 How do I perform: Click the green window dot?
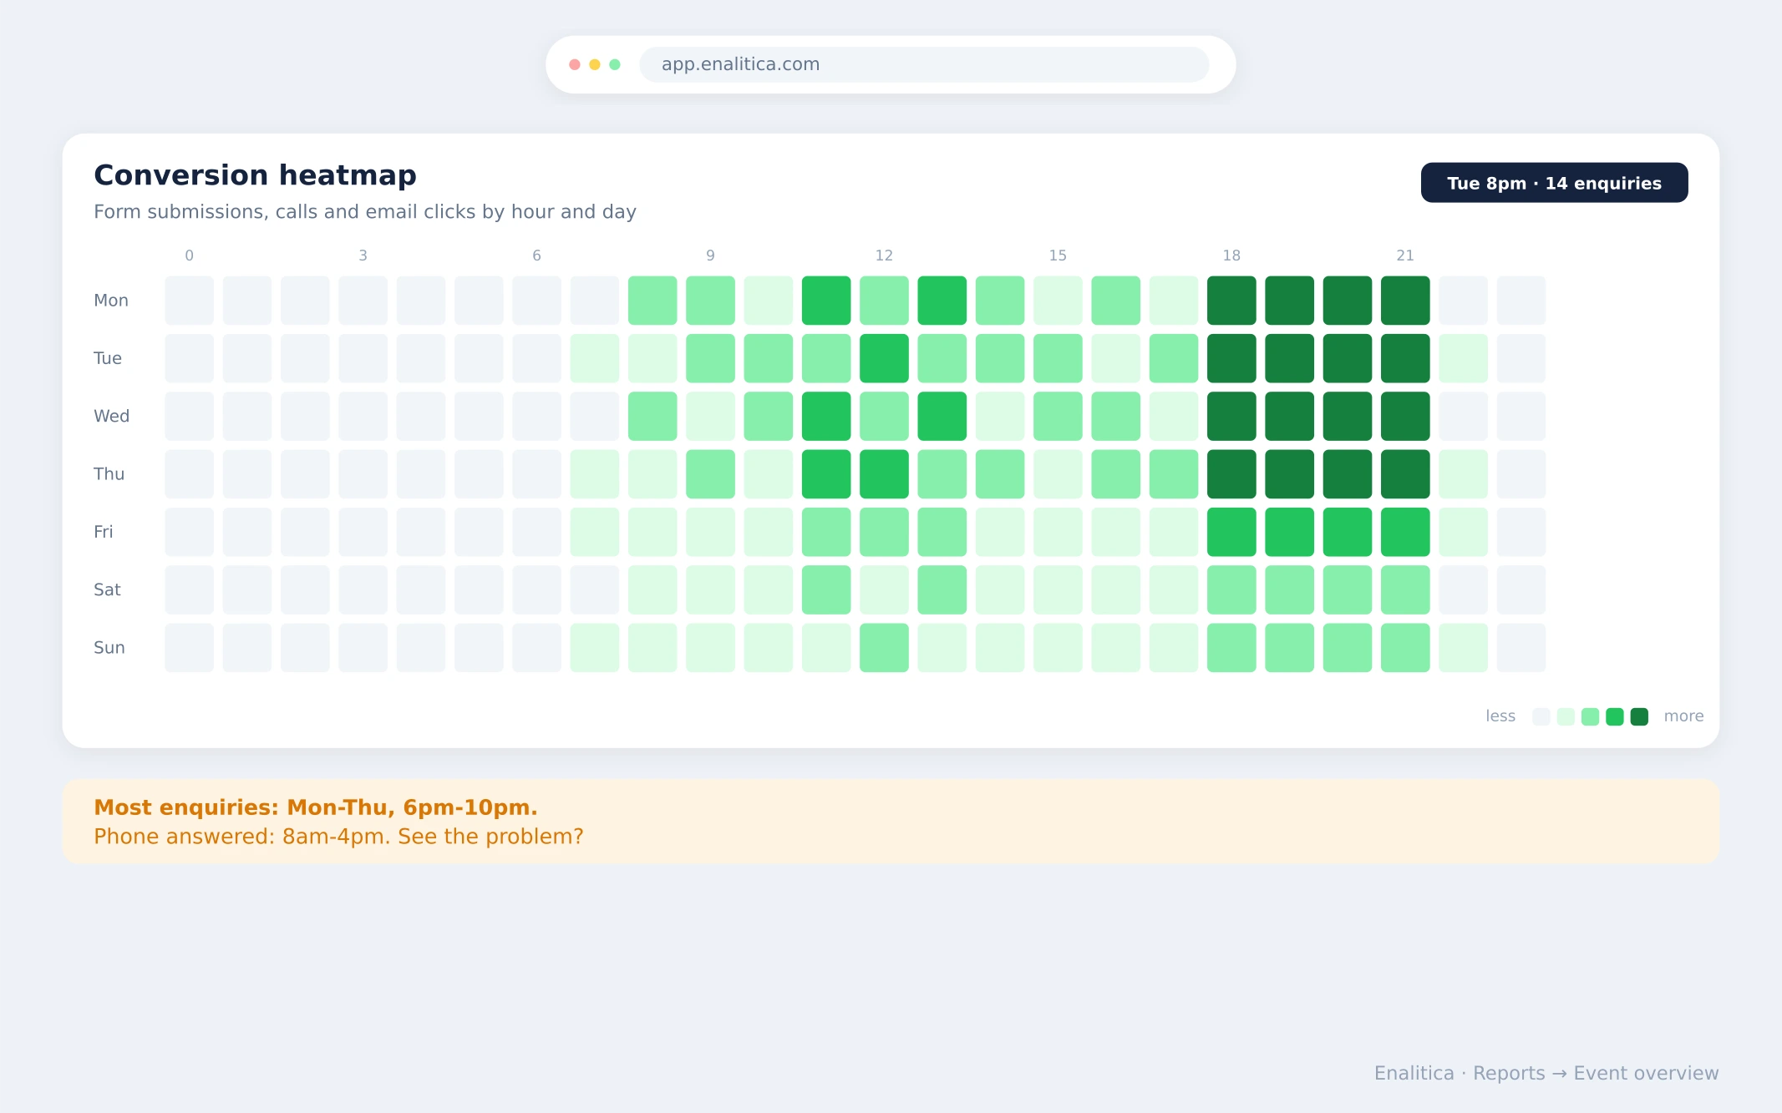(615, 64)
